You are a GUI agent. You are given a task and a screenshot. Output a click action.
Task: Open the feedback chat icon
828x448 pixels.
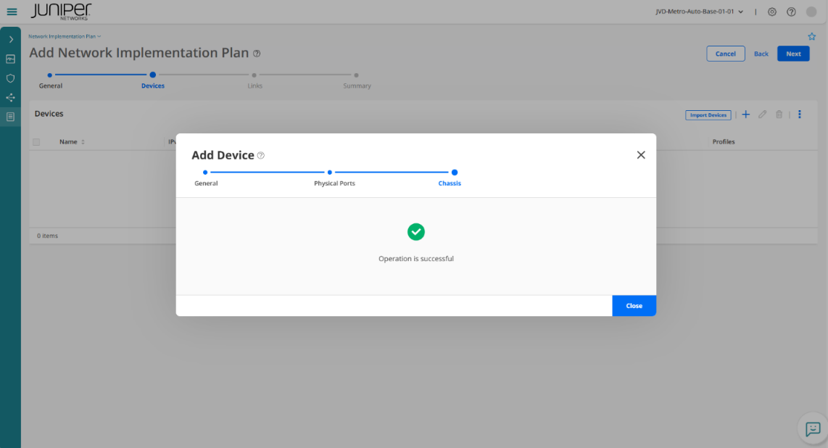[x=813, y=428]
